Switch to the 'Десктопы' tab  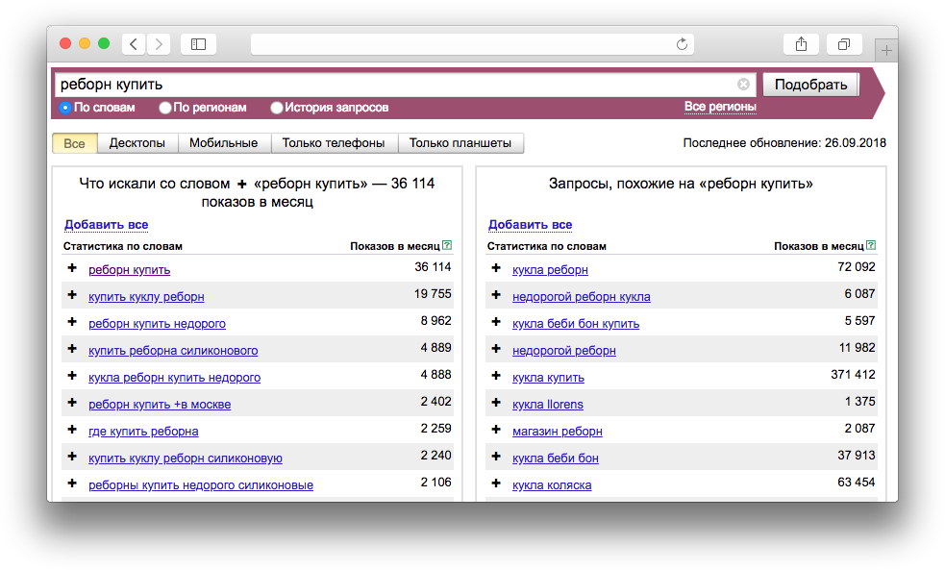(x=137, y=143)
